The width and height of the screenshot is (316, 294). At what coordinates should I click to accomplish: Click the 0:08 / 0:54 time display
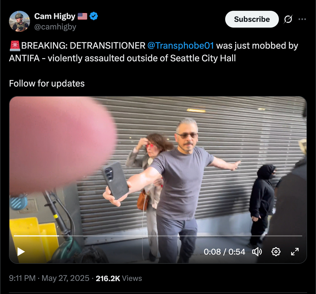224,252
